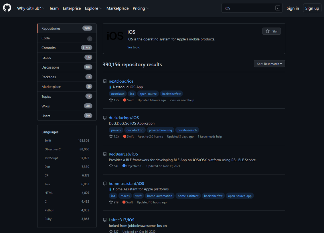Open the RedBearLab/iOS repository
The image size is (324, 233).
point(123,154)
